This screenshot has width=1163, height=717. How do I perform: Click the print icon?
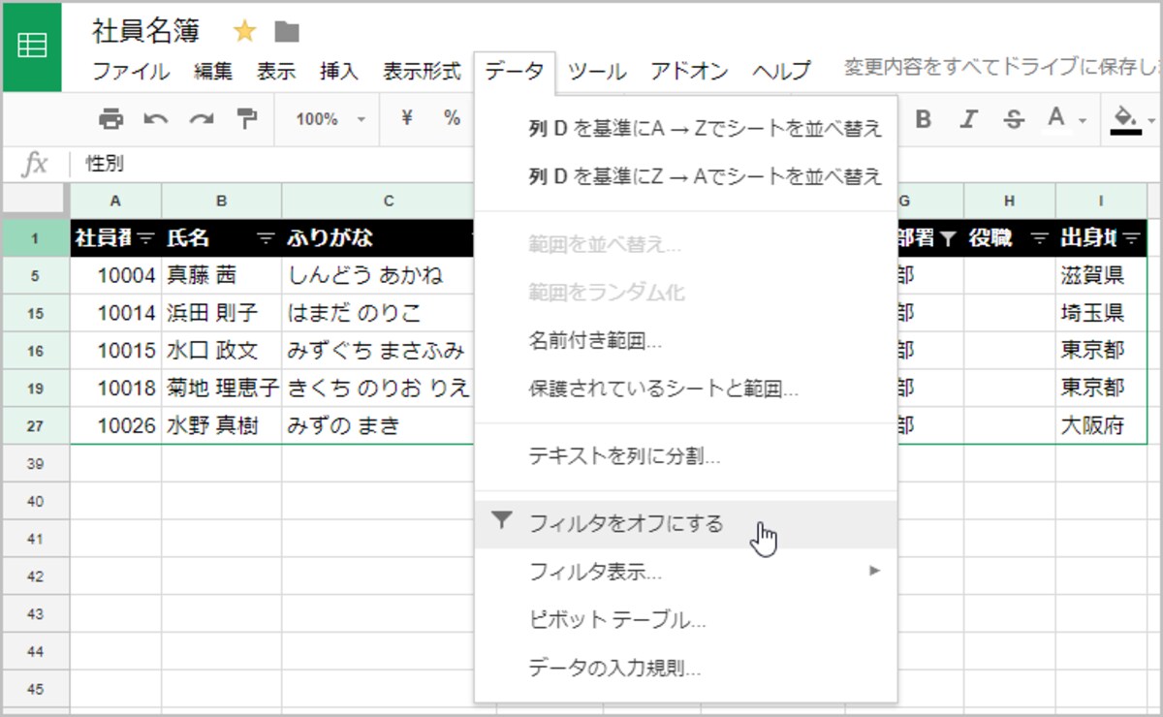coord(111,119)
